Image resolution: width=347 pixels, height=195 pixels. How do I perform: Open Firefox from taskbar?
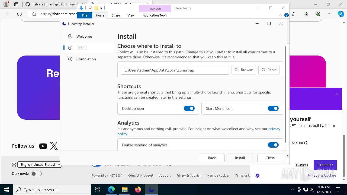(138, 190)
